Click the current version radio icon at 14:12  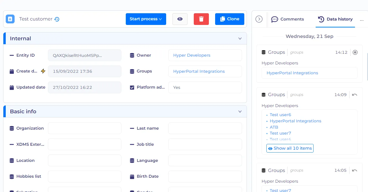[355, 52]
